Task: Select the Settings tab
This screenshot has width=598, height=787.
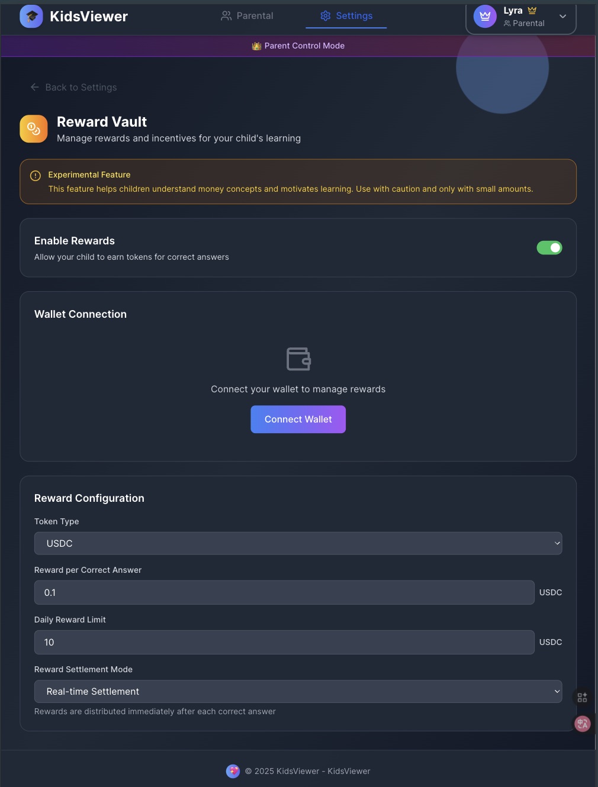Action: [x=346, y=16]
